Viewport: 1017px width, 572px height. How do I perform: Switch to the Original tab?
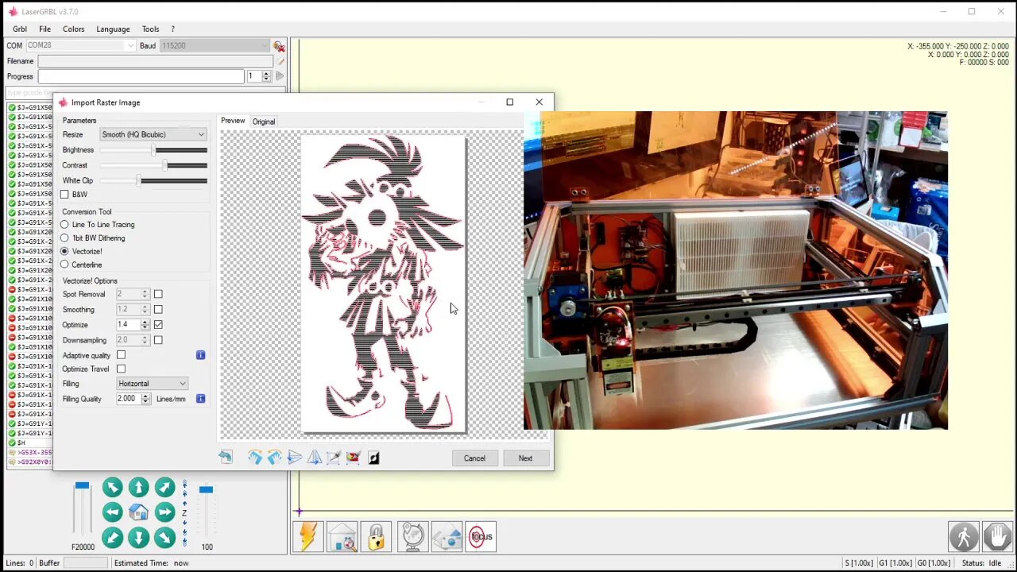click(x=264, y=122)
